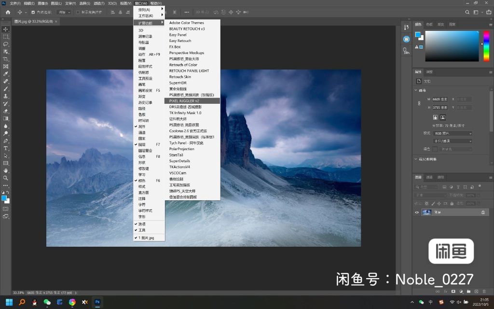Open the 排列(A) submenu
Image resolution: width=494 pixels, height=309 pixels.
[149, 10]
